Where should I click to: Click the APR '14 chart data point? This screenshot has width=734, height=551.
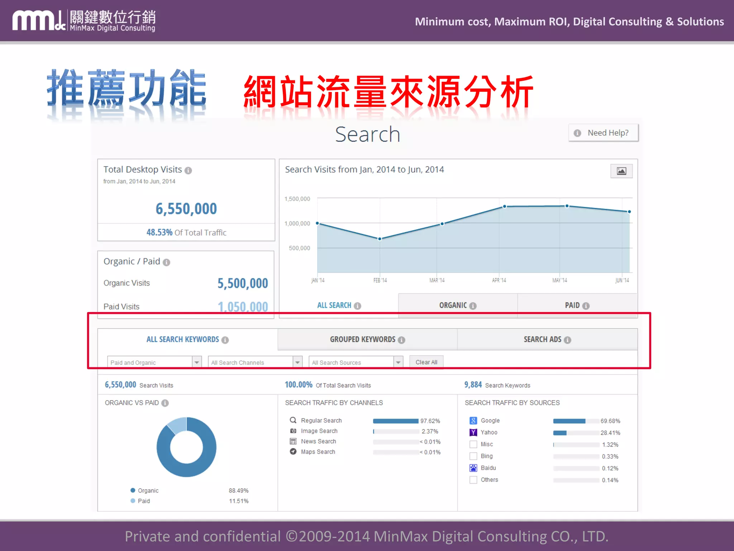[504, 206]
